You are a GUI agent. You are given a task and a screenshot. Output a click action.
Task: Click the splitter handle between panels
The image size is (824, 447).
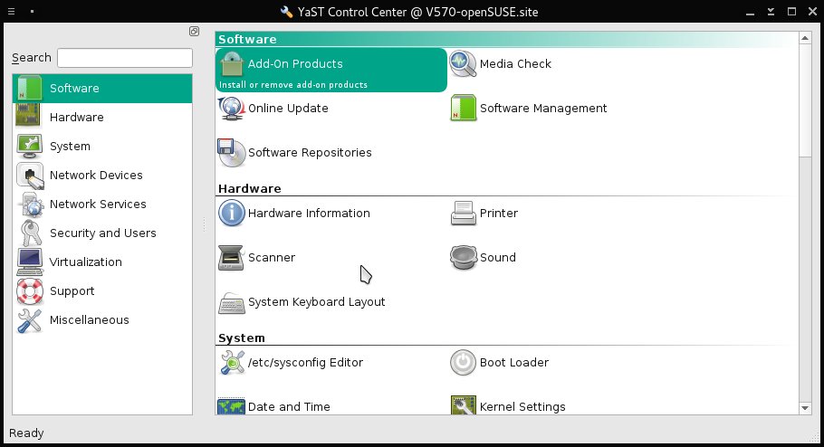(x=204, y=224)
